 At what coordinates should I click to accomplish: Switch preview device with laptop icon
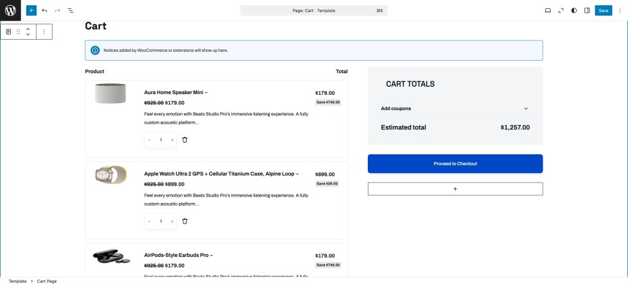click(548, 10)
